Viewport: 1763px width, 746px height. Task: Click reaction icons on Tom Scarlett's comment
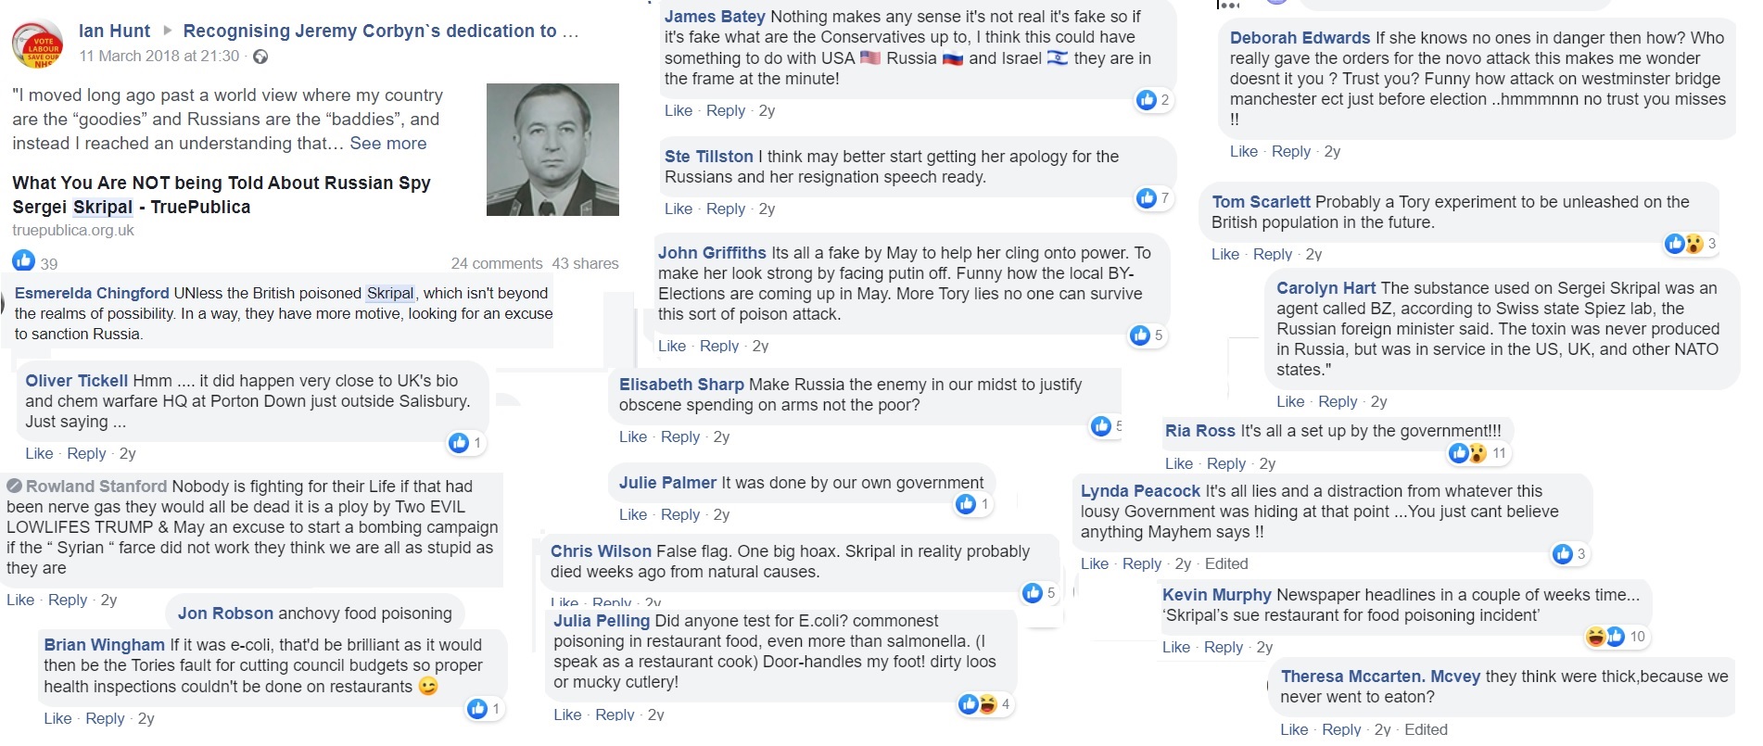1684,244
